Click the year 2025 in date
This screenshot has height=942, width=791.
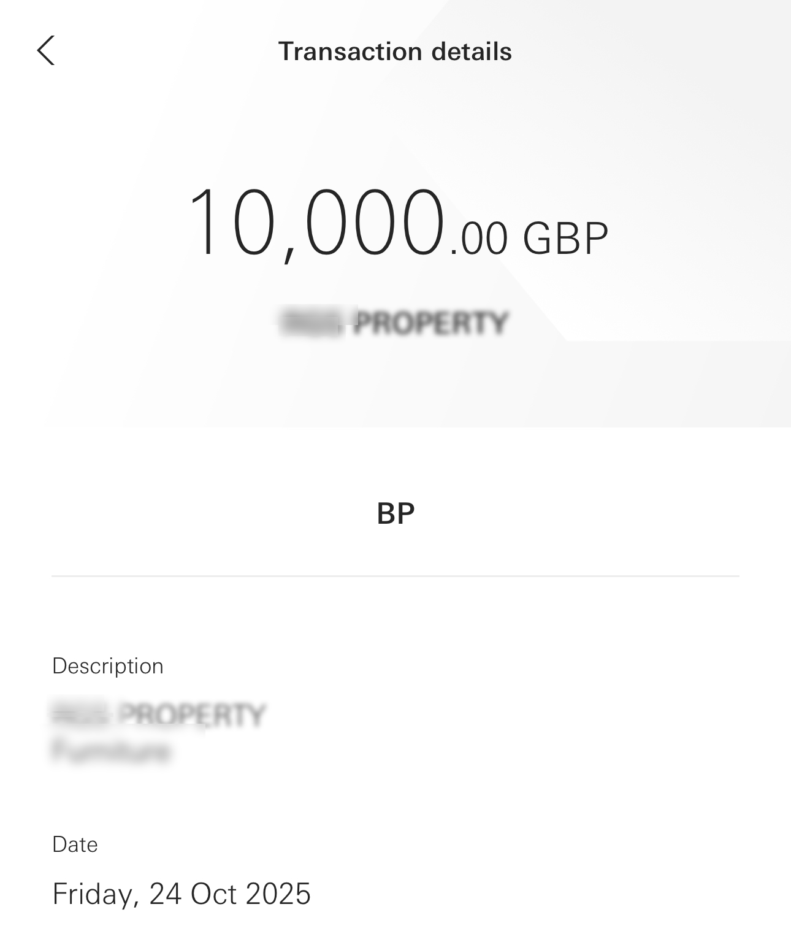coord(278,894)
